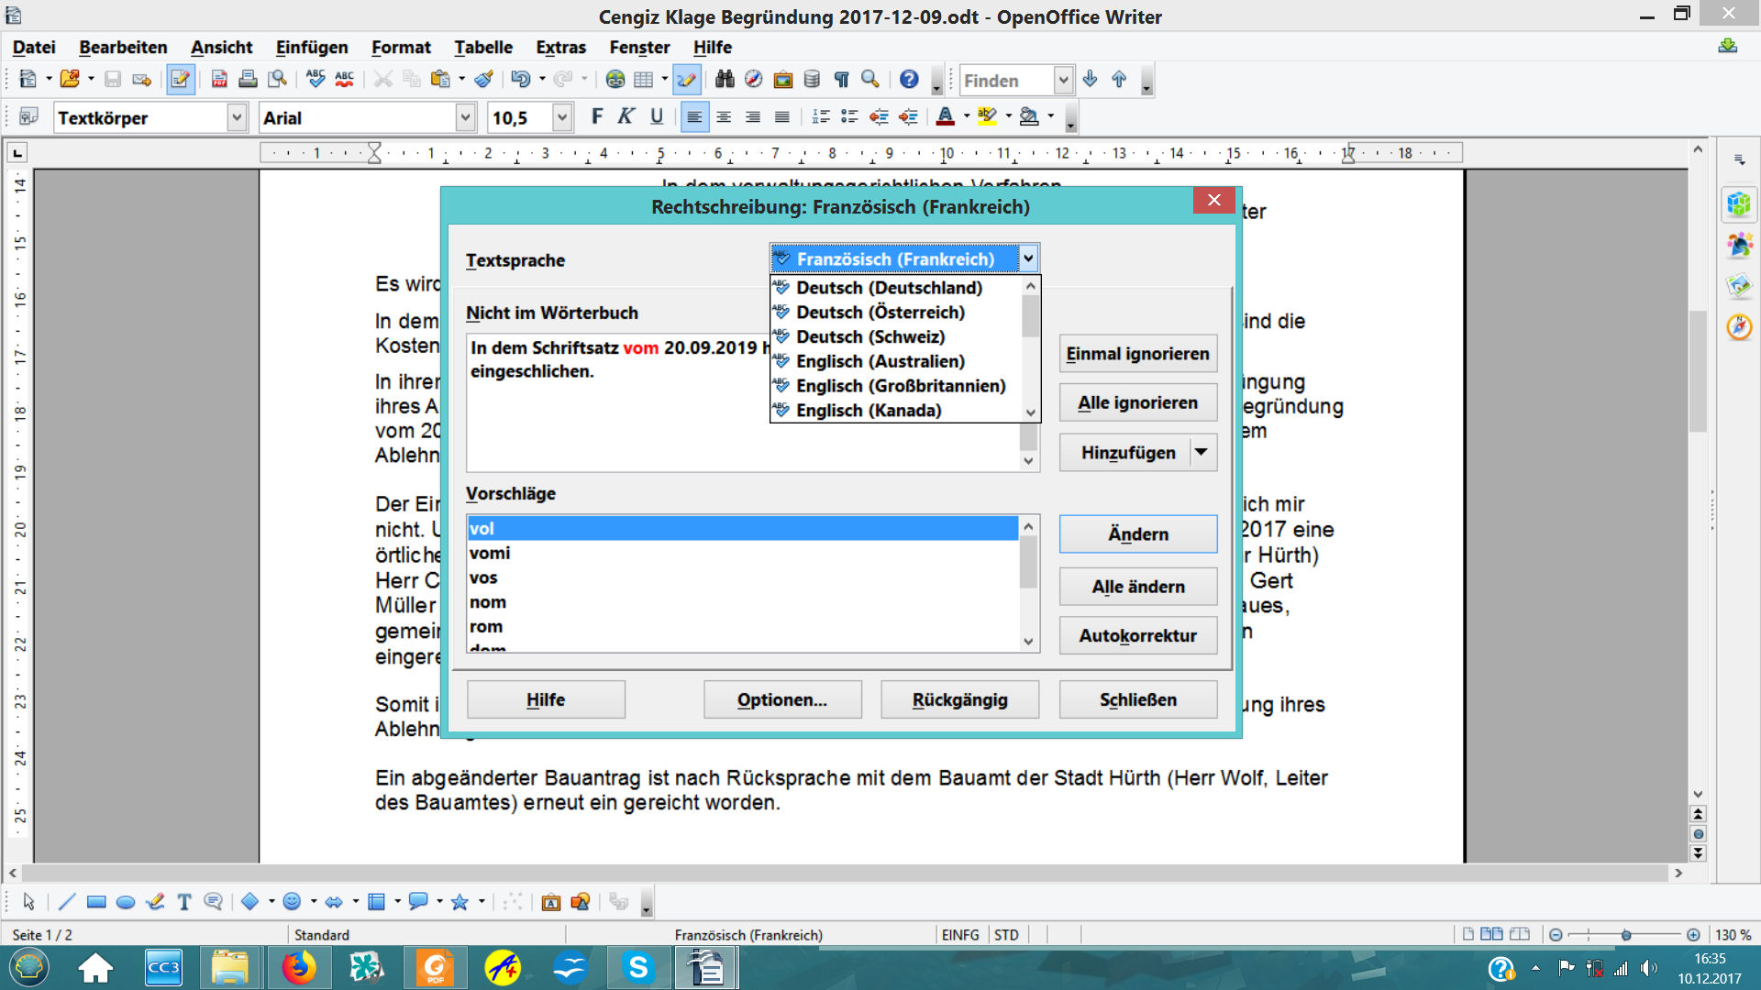Screen dimensions: 1761x990
Task: Apply the font color swatch
Action: pos(946,116)
